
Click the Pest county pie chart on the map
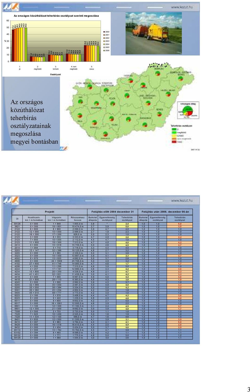click(x=127, y=96)
